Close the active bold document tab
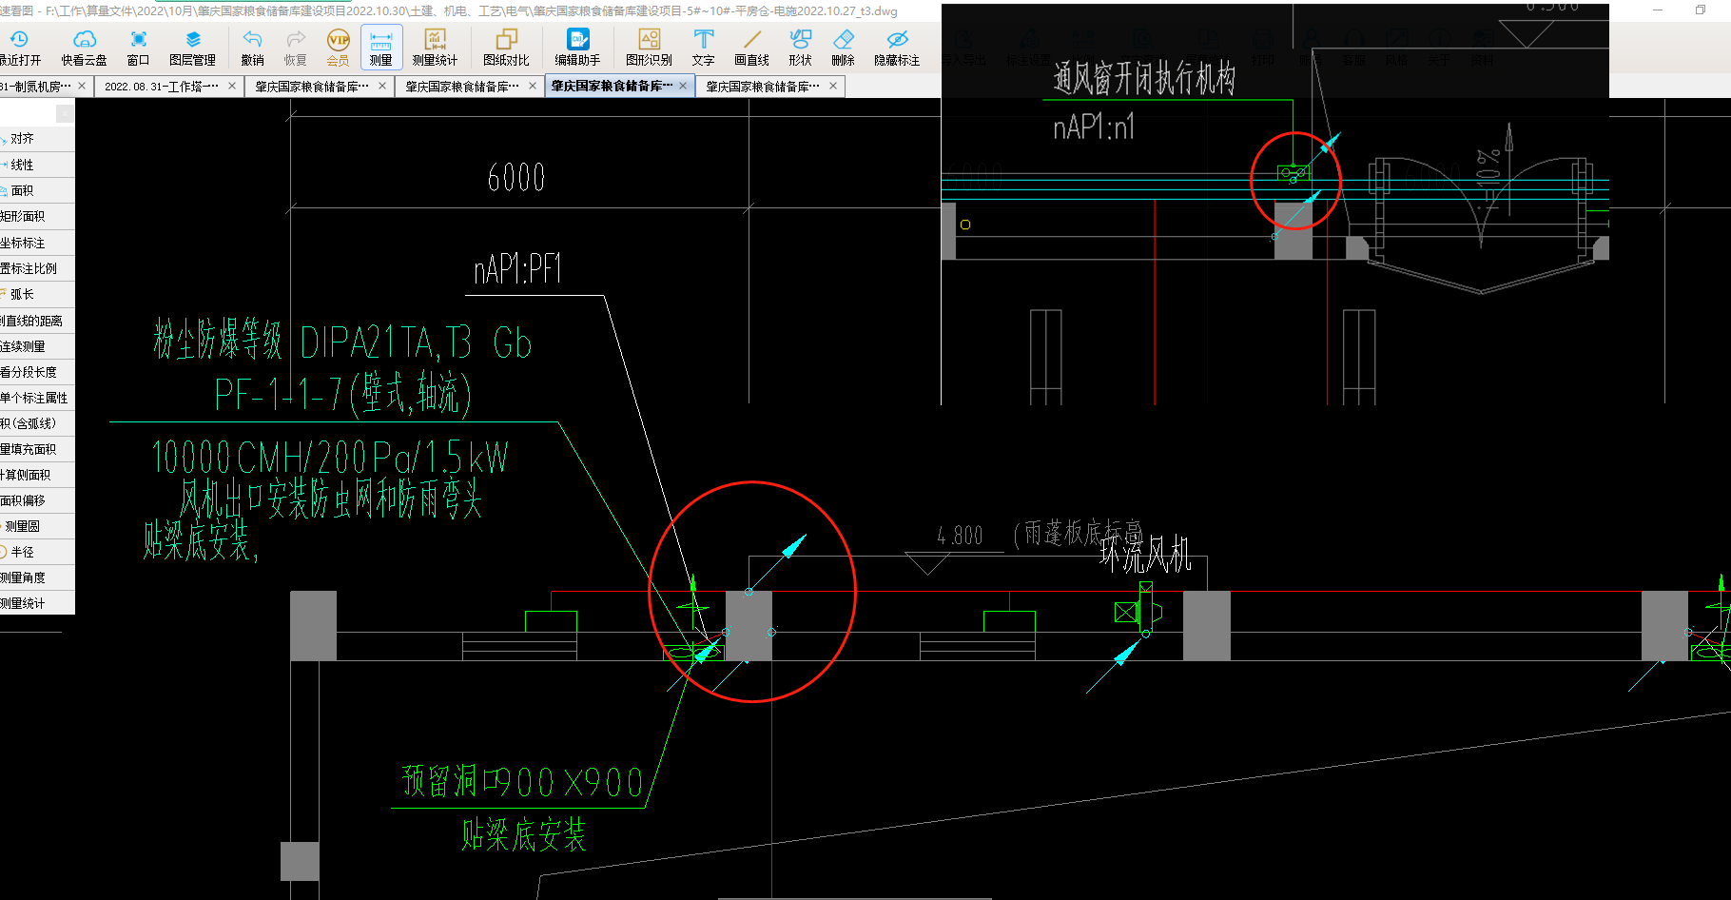The height and width of the screenshot is (900, 1731). tap(683, 86)
